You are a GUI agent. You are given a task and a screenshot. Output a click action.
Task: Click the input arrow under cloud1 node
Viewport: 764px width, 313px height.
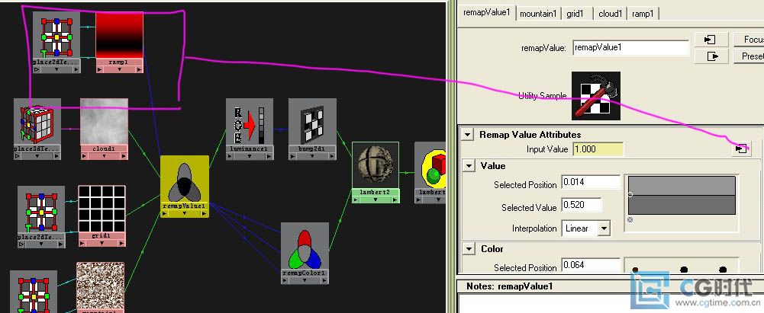click(x=84, y=156)
